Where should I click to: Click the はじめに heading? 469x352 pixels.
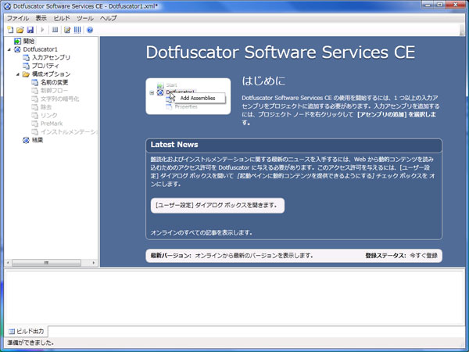[263, 81]
